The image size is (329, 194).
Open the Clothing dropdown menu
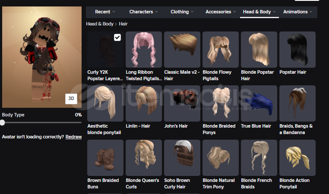(x=182, y=12)
